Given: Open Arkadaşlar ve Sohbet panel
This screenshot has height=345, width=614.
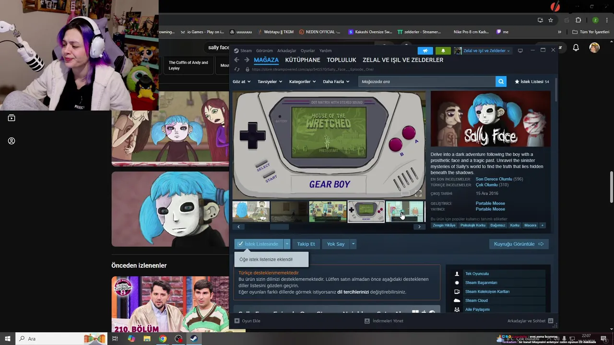Looking at the screenshot, I should pos(530,321).
